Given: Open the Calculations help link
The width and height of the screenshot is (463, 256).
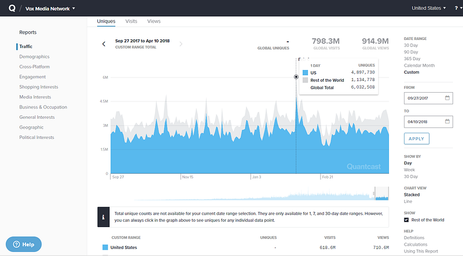Looking at the screenshot, I should point(416,244).
